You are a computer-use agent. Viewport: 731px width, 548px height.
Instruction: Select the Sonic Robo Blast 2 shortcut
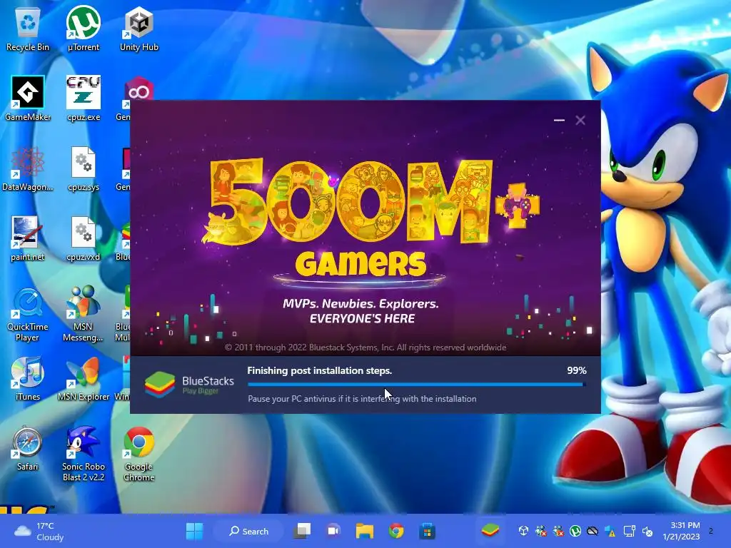point(84,455)
